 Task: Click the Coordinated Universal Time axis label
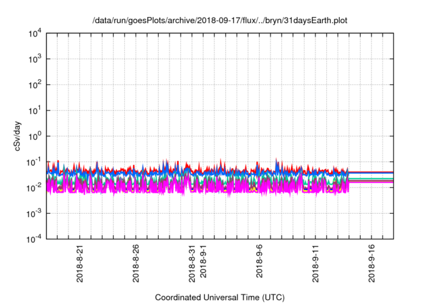tap(219, 297)
